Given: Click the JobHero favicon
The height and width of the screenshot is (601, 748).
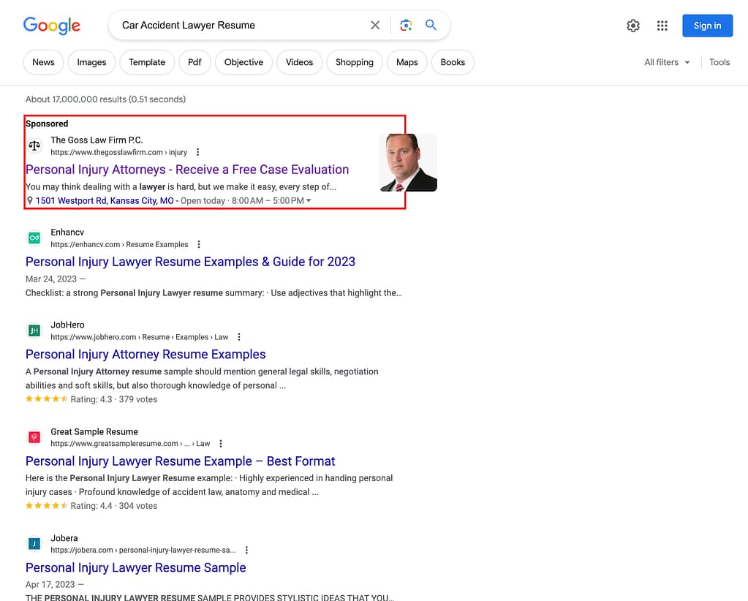Looking at the screenshot, I should click(34, 330).
